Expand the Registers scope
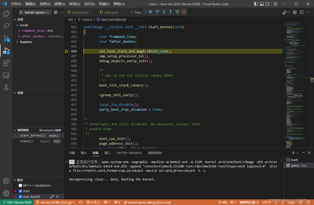Image resolution: width=314 pixels, height=205 pixels. tap(17, 42)
